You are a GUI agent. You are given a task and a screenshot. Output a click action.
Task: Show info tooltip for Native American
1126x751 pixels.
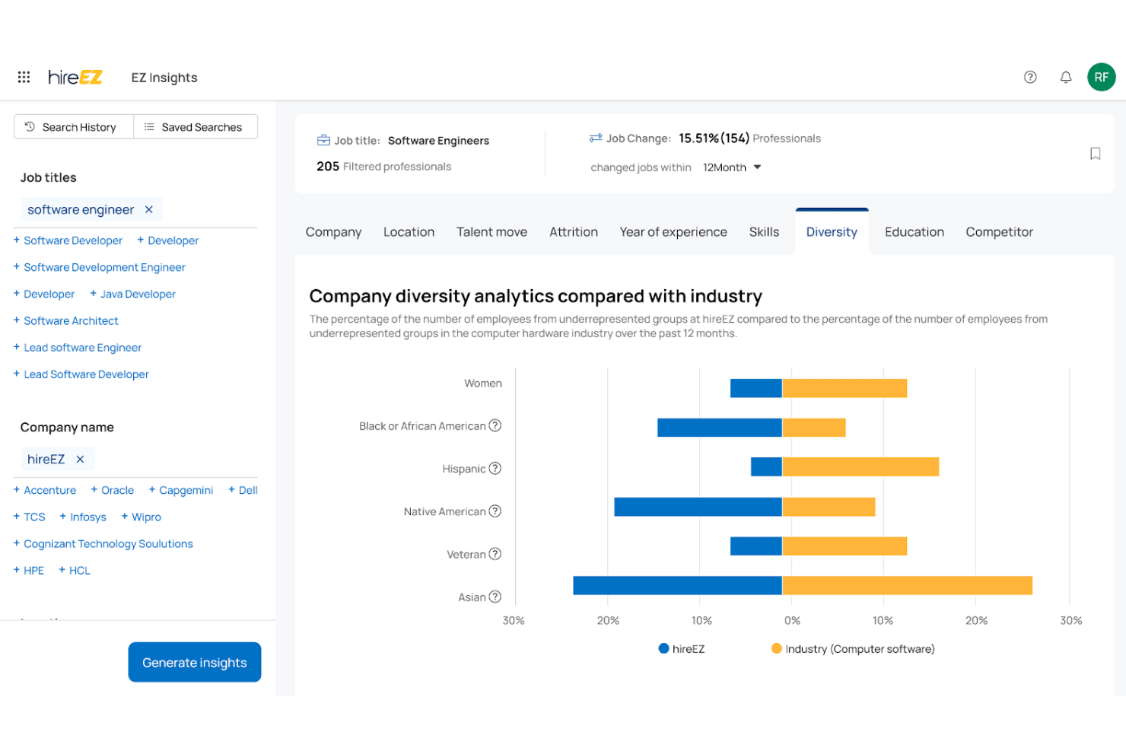[x=495, y=511]
